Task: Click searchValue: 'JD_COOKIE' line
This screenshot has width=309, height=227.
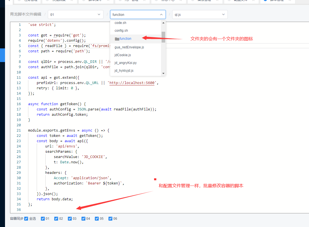Action: pyautogui.click(x=80, y=157)
